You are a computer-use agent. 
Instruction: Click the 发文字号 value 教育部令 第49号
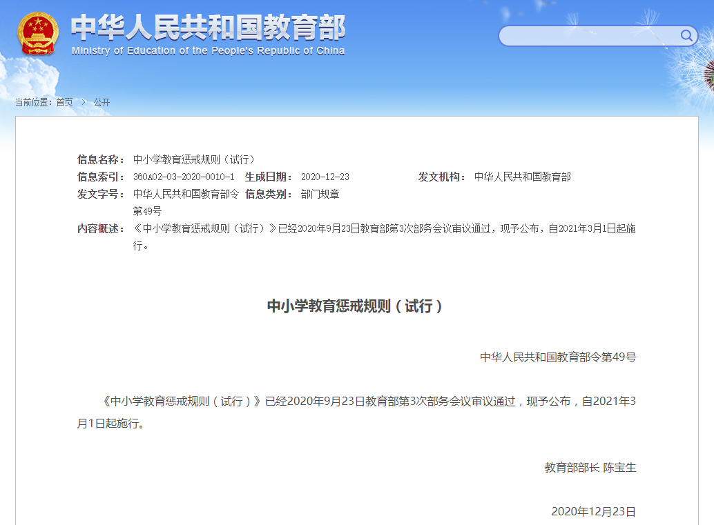186,202
